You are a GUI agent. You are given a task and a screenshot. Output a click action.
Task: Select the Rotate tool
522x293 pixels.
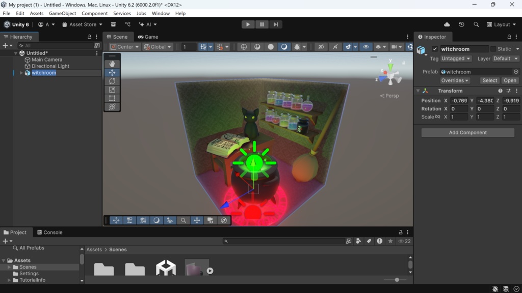pyautogui.click(x=112, y=81)
